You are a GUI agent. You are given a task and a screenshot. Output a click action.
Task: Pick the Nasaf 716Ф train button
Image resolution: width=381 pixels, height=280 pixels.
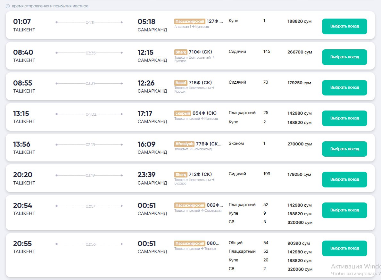tap(344, 87)
